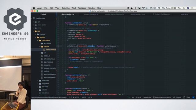Open the Find menu
The width and height of the screenshot is (196, 110).
74,8
